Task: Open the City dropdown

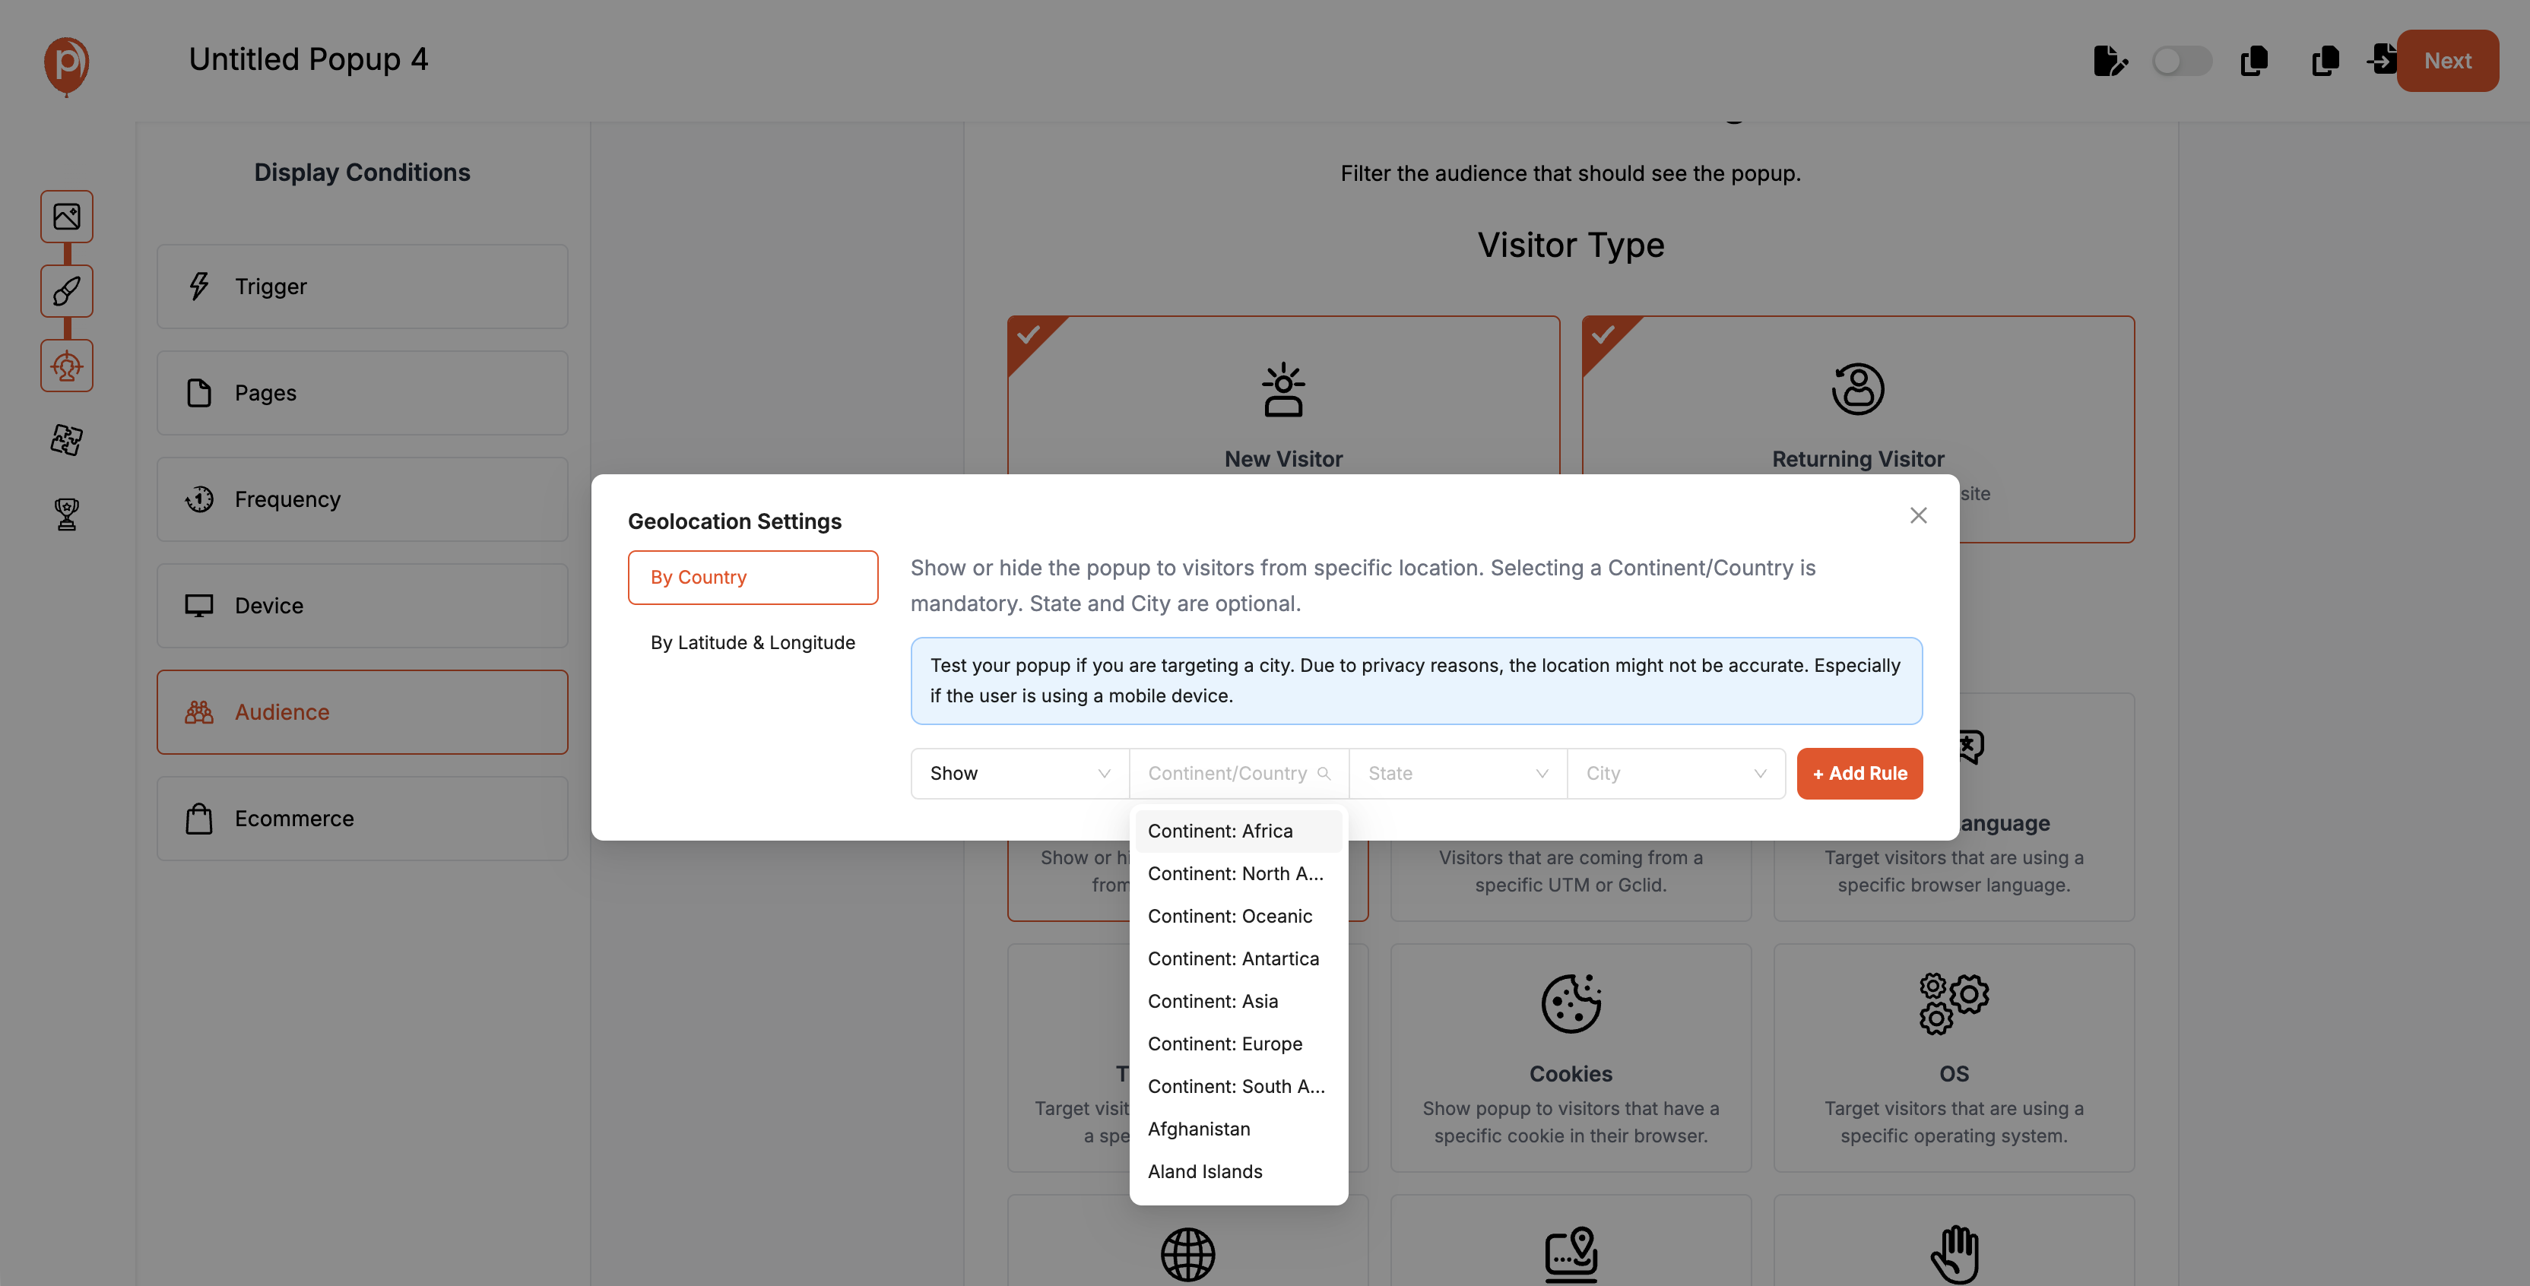Action: point(1676,774)
